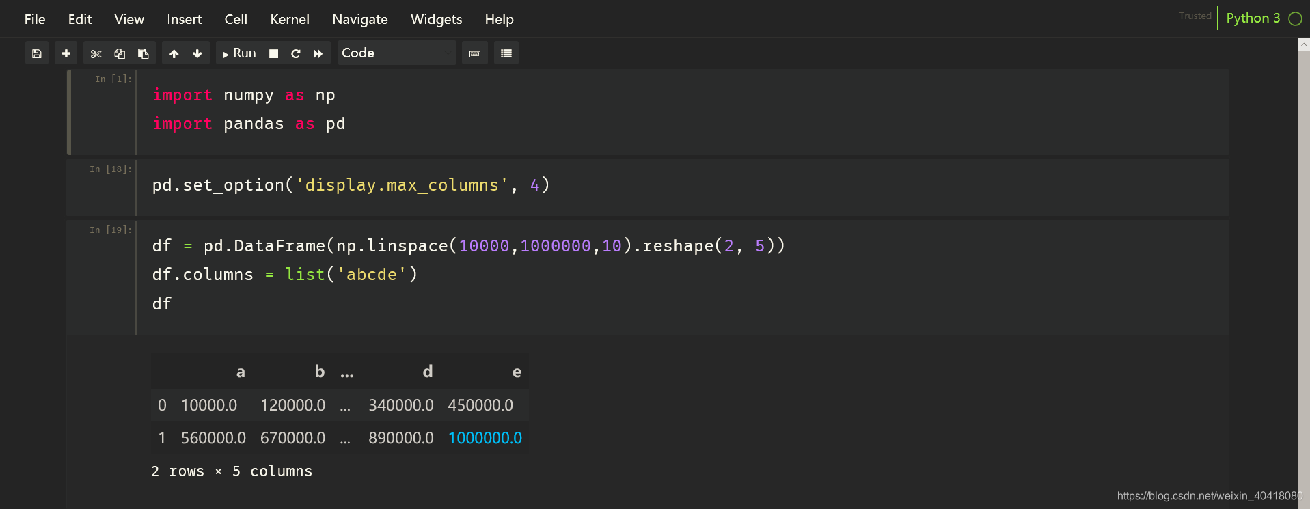Open the Widgets menu
1310x509 pixels.
(436, 19)
